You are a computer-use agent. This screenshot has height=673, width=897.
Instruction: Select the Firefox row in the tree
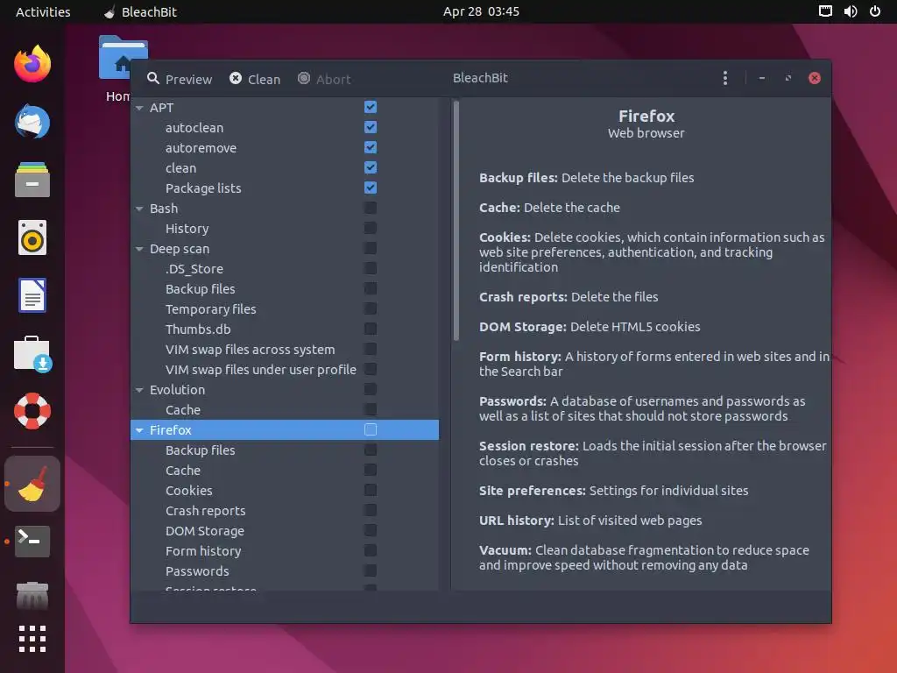(x=285, y=429)
